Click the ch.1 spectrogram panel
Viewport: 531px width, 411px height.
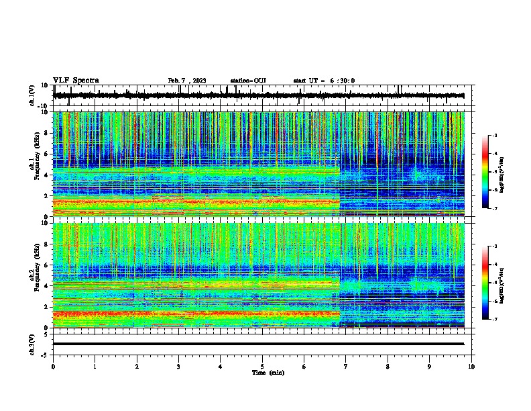(259, 164)
